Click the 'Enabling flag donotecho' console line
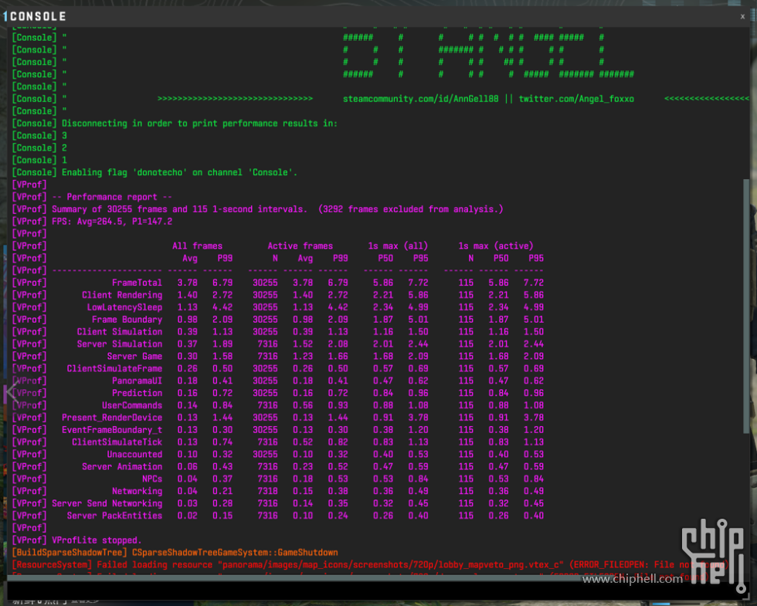Image resolution: width=757 pixels, height=606 pixels. (179, 172)
